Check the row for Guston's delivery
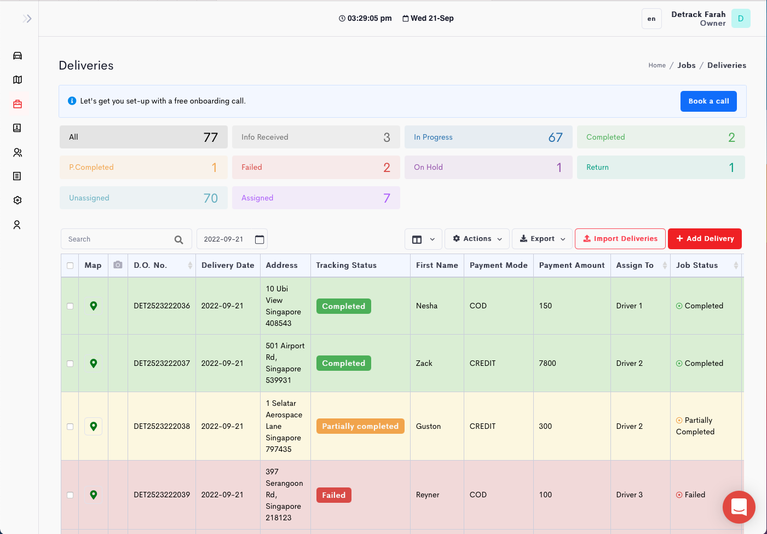 coord(70,426)
